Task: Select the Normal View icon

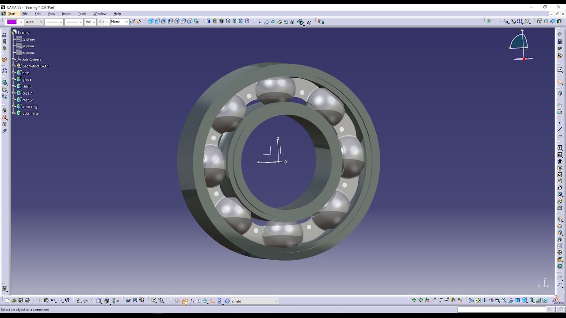Action: click(511, 300)
